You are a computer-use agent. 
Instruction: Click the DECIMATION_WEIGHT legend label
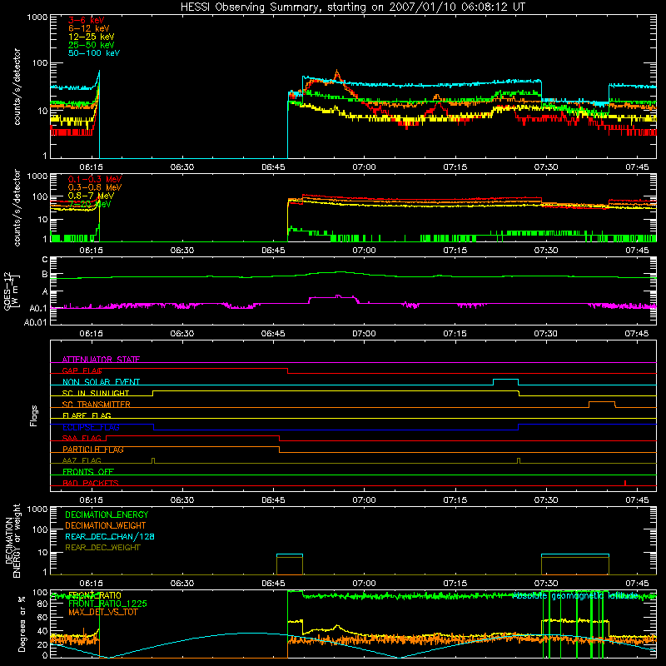106,526
